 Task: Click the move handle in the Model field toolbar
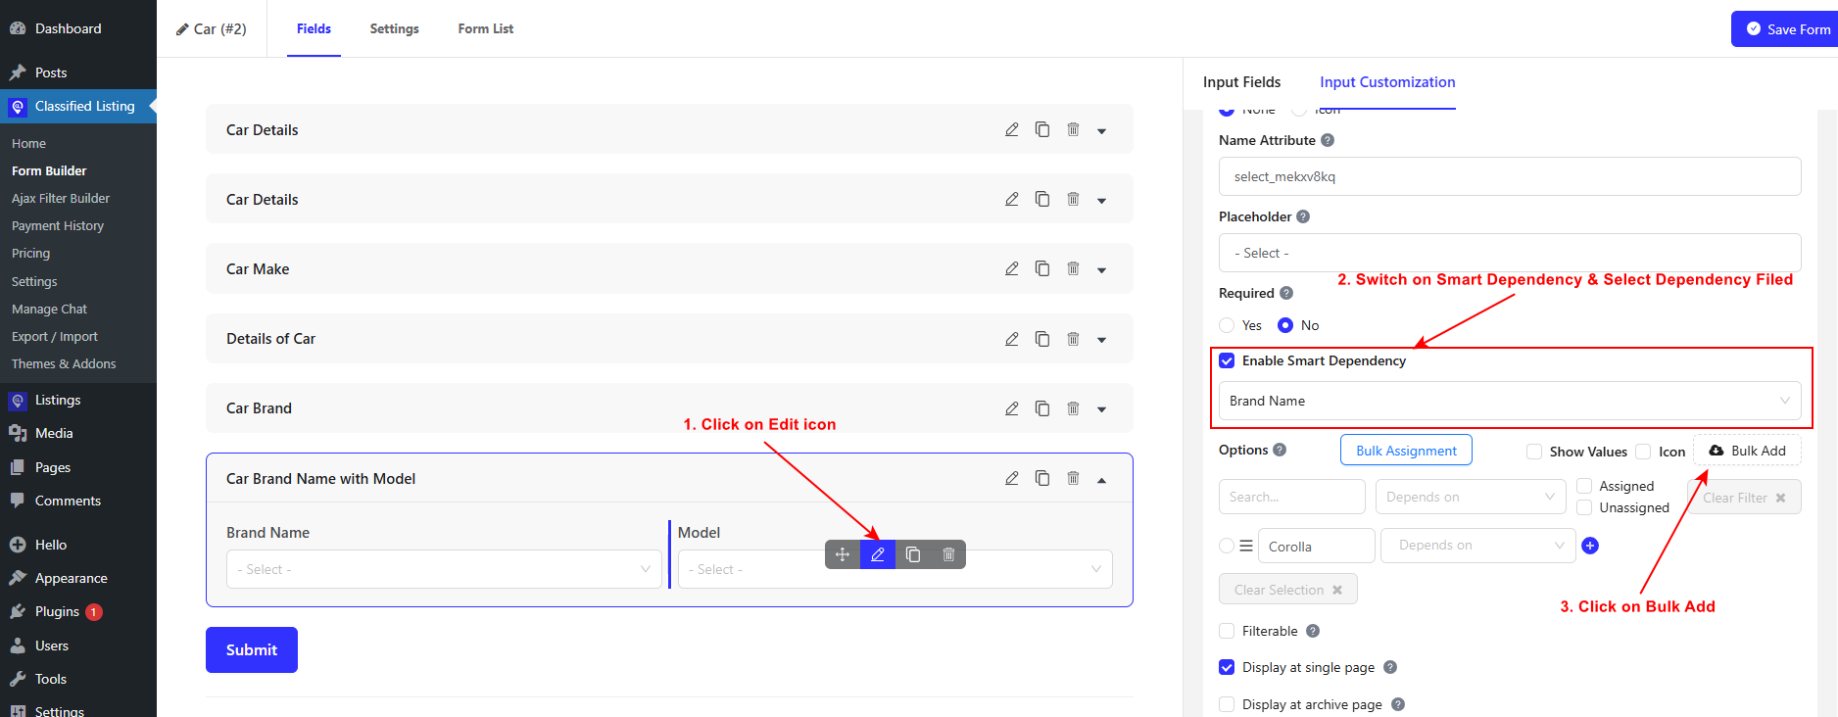point(843,554)
